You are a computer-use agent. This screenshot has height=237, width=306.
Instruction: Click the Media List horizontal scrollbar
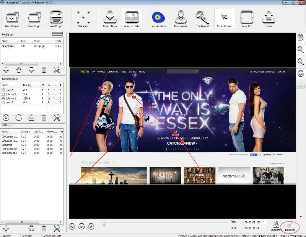click(21, 64)
